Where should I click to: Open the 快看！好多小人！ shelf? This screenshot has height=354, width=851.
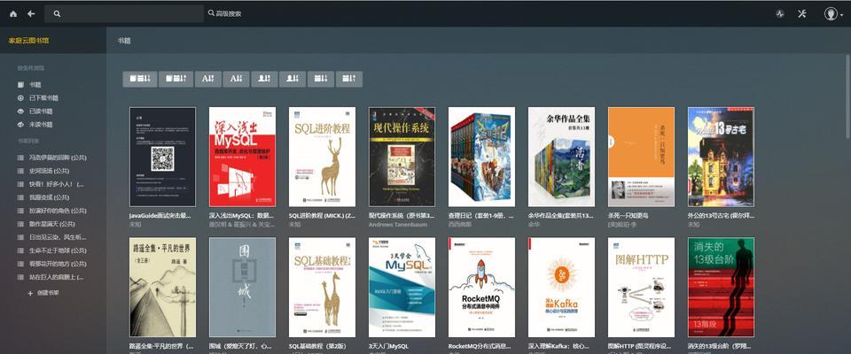click(50, 184)
